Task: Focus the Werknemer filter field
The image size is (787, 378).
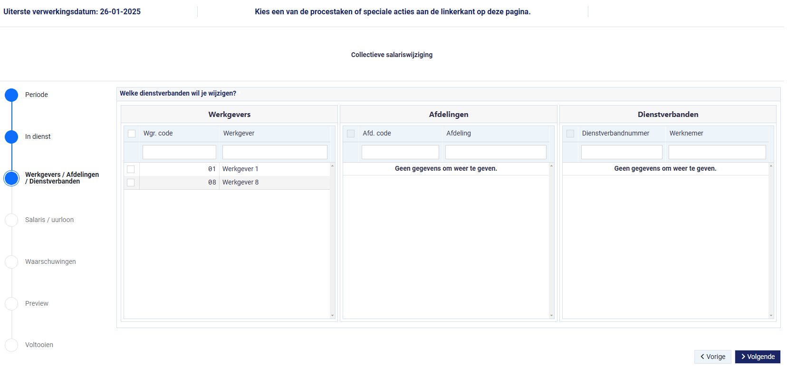Action: pyautogui.click(x=717, y=152)
